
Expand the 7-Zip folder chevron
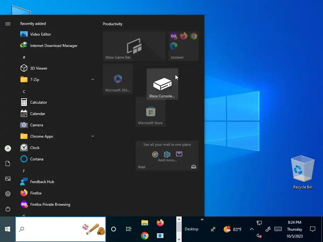pyautogui.click(x=93, y=79)
